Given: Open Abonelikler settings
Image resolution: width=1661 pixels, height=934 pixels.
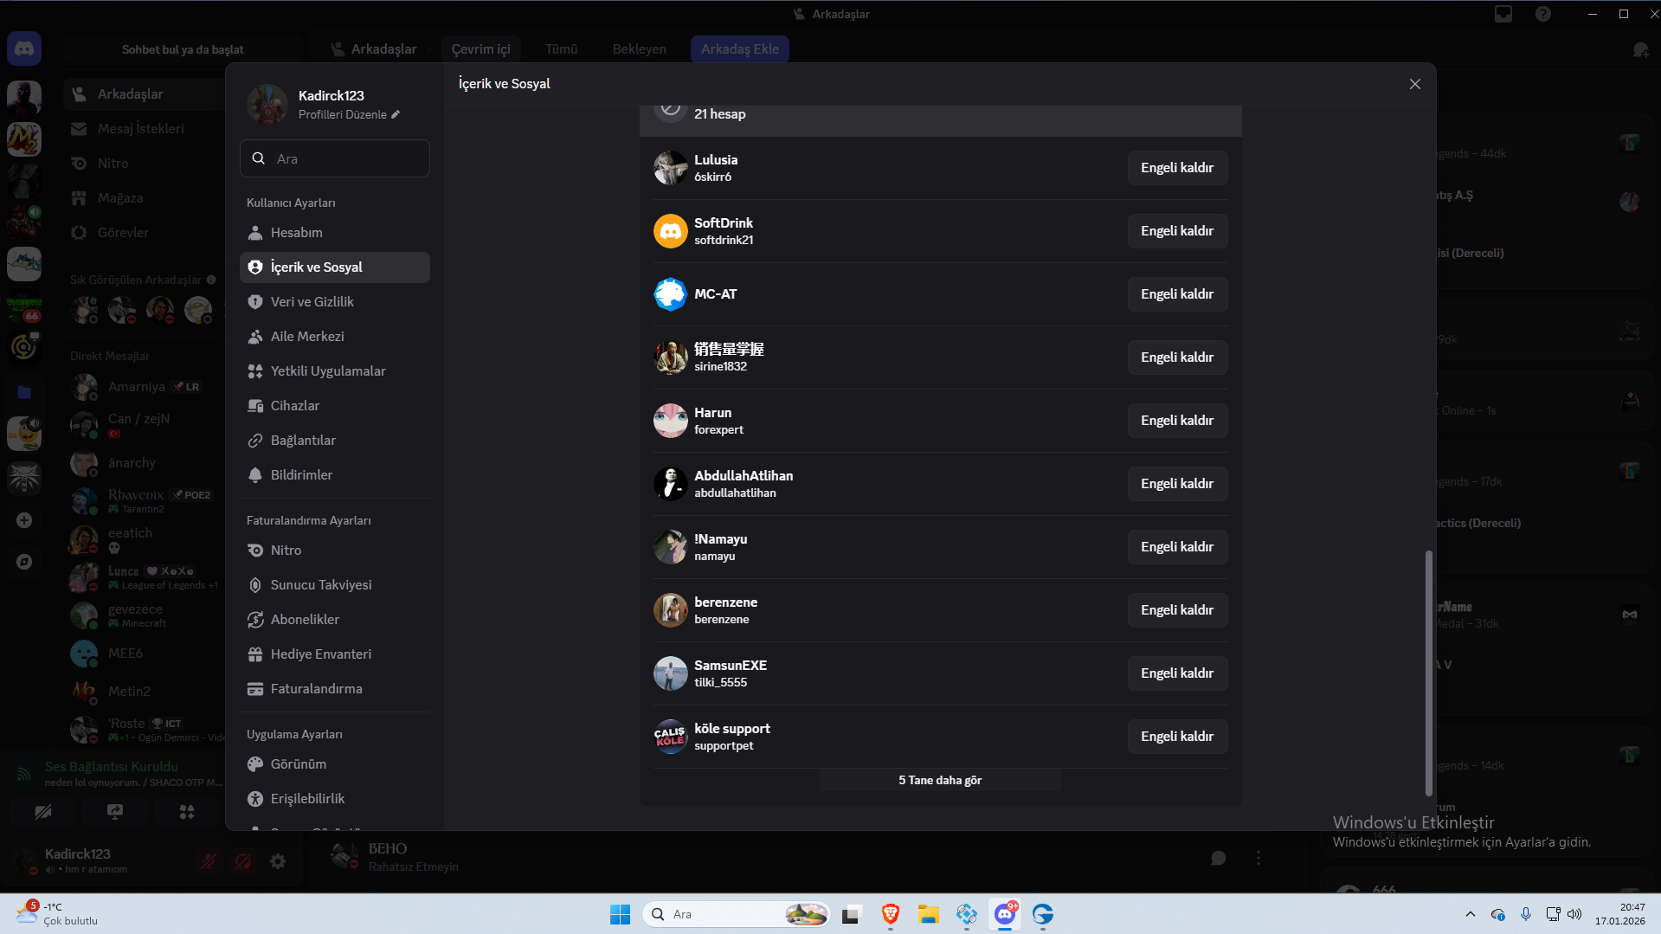Looking at the screenshot, I should (x=334, y=620).
